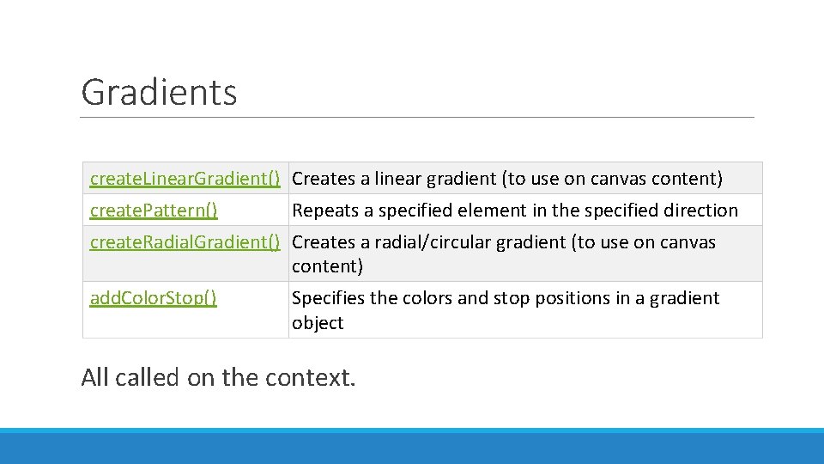Open the create.Linear.Gradient() link

pyautogui.click(x=185, y=179)
